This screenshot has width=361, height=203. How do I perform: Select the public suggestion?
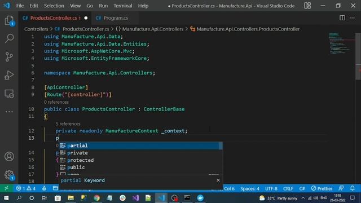(141, 167)
